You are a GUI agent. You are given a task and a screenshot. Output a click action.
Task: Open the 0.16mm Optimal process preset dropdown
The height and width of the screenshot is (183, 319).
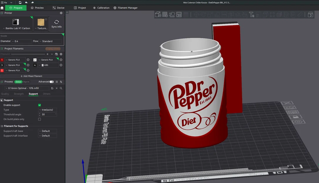tap(27, 88)
